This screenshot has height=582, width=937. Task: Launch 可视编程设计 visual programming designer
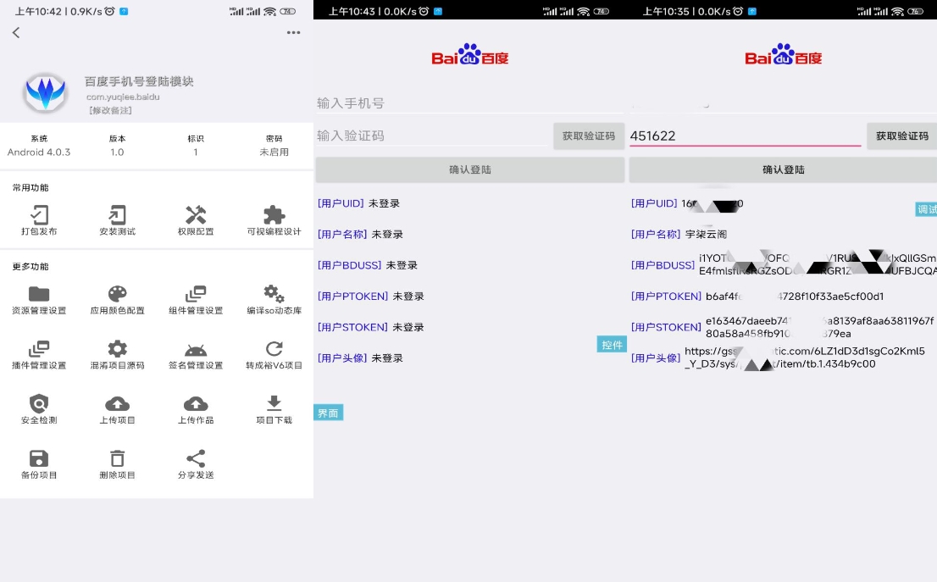coord(273,218)
